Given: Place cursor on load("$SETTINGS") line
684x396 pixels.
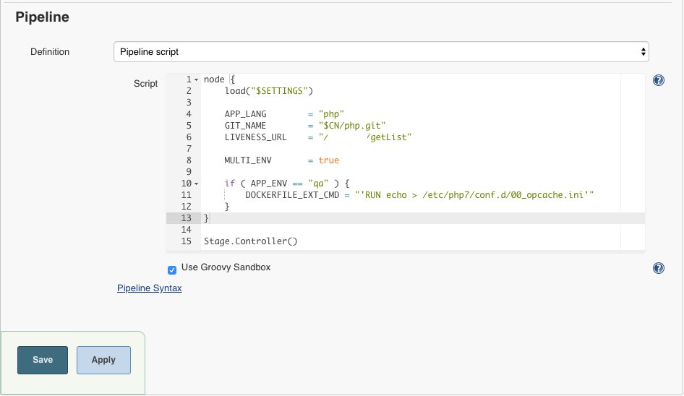Looking at the screenshot, I should point(268,91).
